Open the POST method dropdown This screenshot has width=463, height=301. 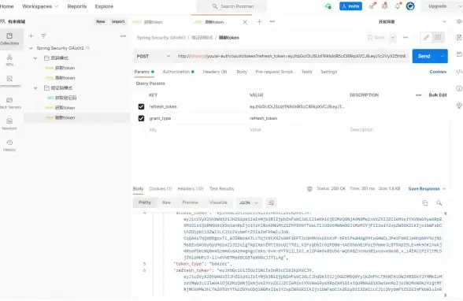[153, 56]
